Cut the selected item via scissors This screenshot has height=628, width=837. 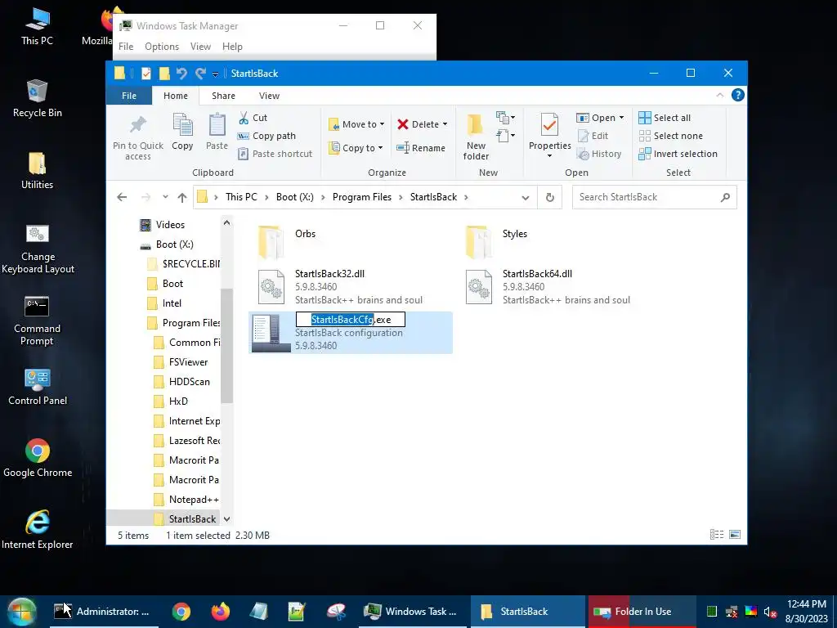(244, 118)
